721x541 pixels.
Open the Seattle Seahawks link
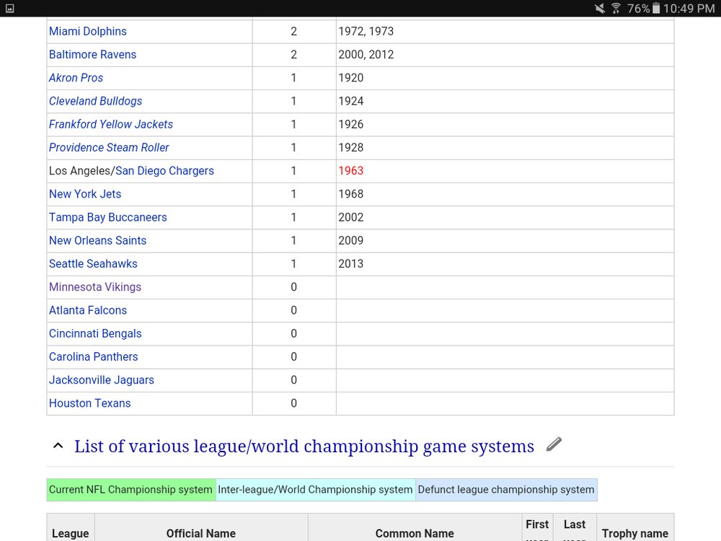click(93, 264)
